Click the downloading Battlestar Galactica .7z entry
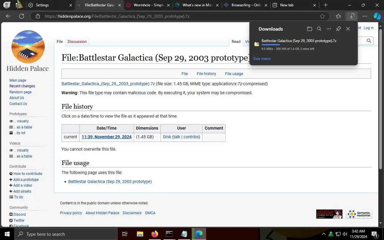This screenshot has width=384, height=240. (x=303, y=45)
